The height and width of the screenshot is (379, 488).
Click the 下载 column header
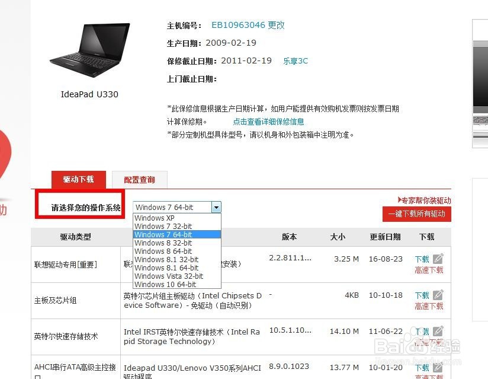click(426, 237)
